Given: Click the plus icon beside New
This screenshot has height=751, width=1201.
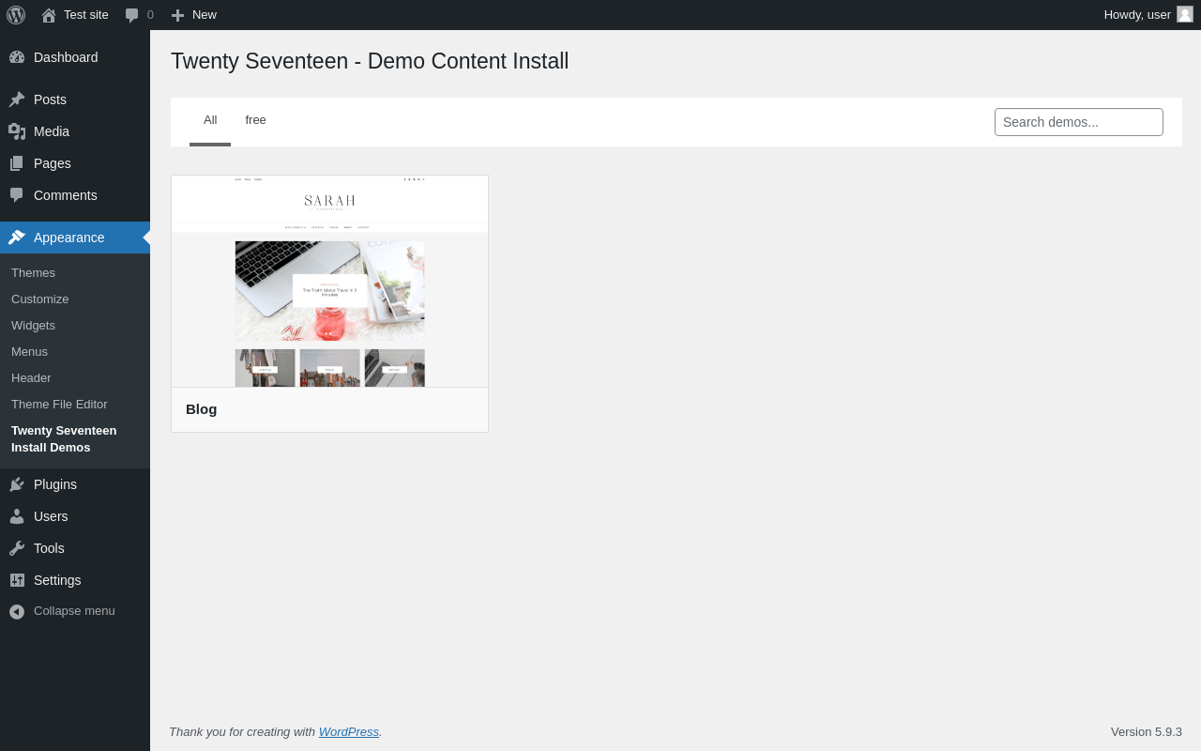Looking at the screenshot, I should 177,15.
